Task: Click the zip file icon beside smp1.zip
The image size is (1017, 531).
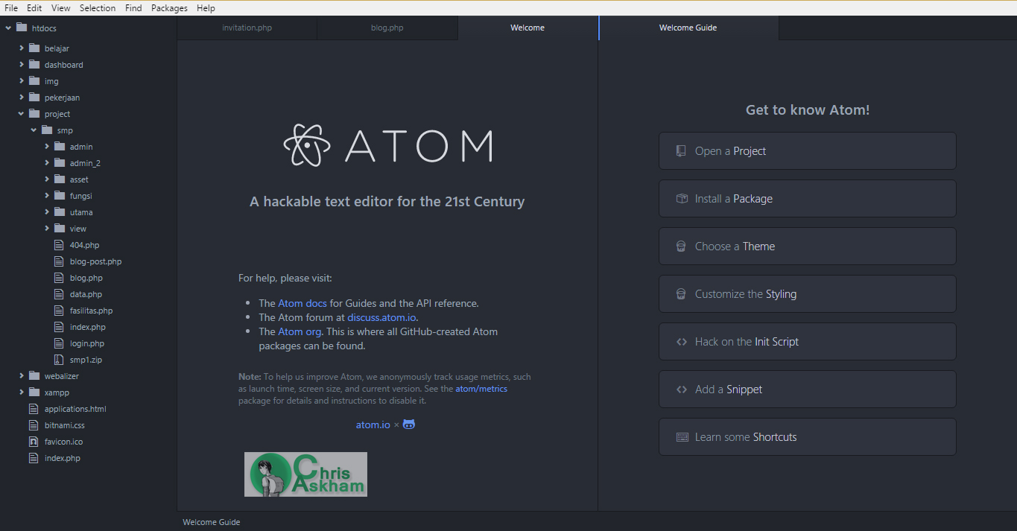Action: [58, 359]
